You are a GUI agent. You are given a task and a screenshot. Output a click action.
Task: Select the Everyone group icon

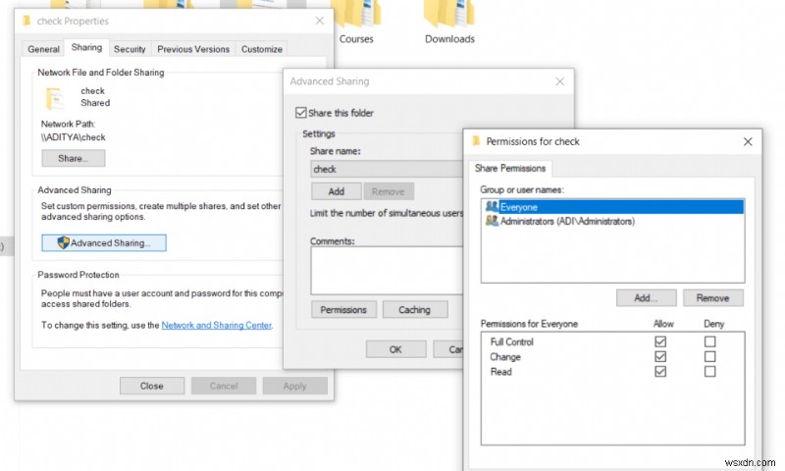(493, 206)
